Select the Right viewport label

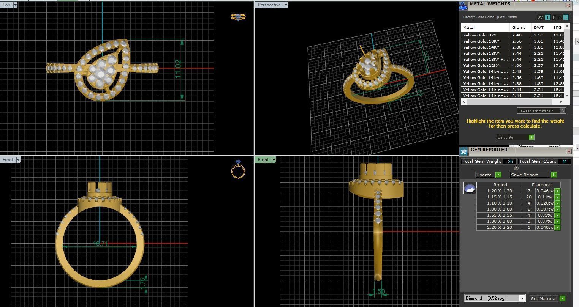click(x=263, y=160)
